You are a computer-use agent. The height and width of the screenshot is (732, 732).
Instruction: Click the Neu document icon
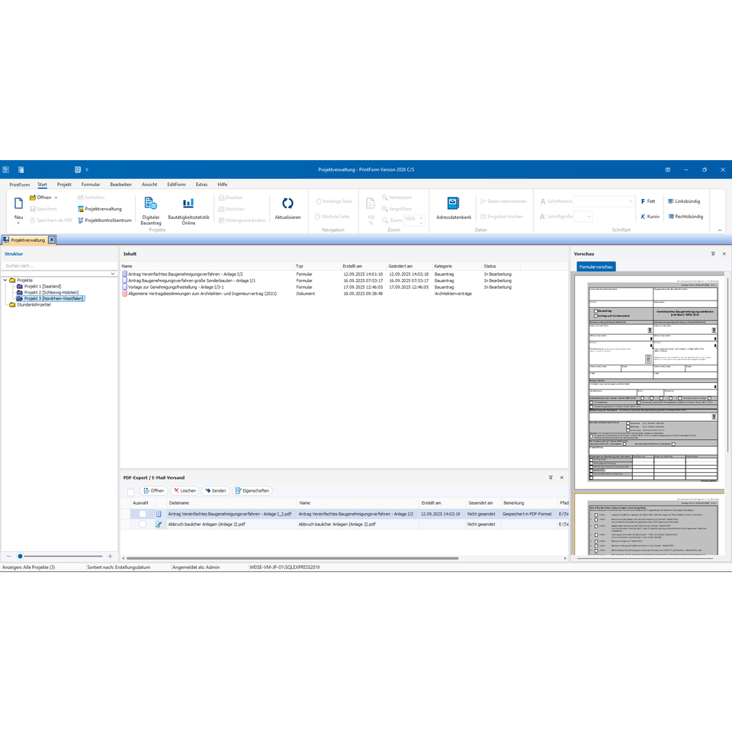[x=18, y=204]
